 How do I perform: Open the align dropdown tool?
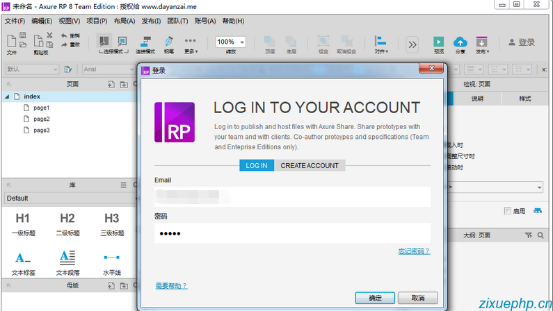point(381,44)
